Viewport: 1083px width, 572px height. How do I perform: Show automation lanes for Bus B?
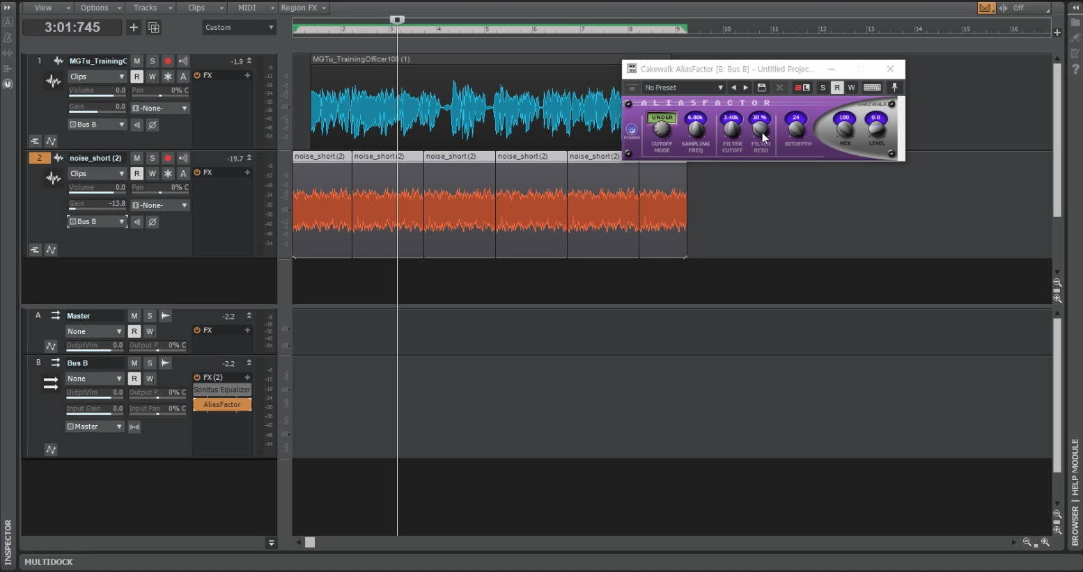[51, 450]
